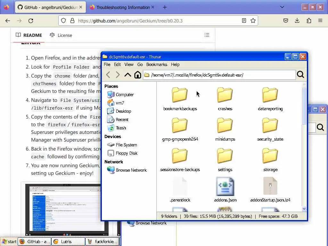Open a new Firefox tab
328x246 pixels.
(165, 7)
